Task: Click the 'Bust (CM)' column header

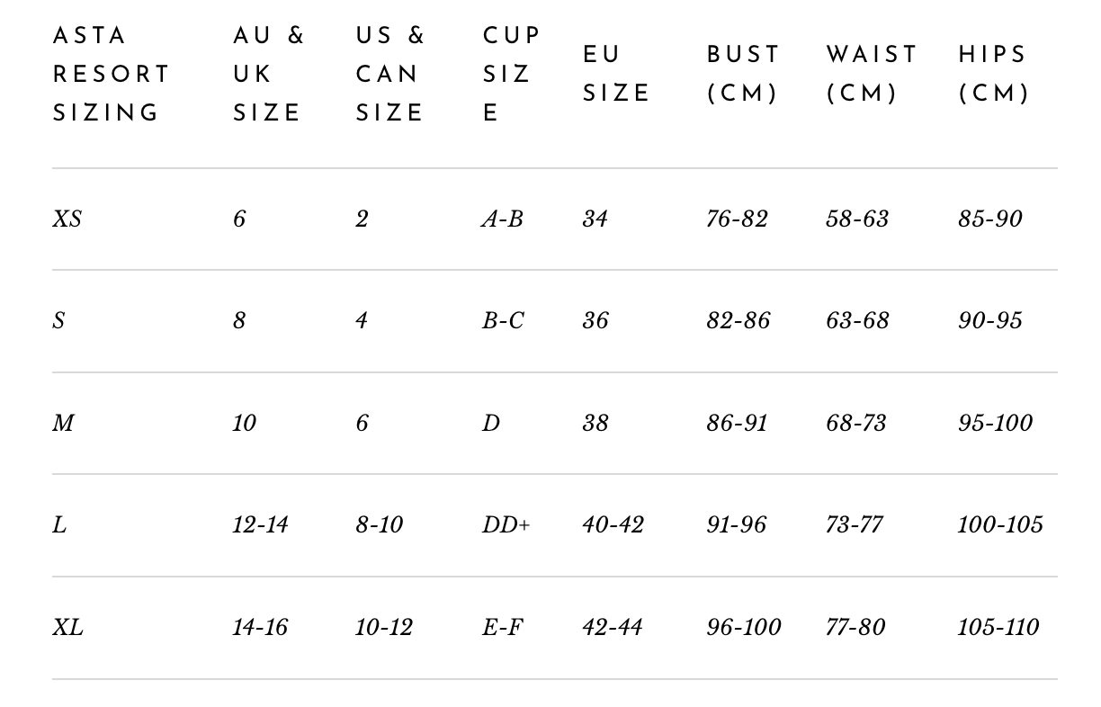Action: click(743, 75)
